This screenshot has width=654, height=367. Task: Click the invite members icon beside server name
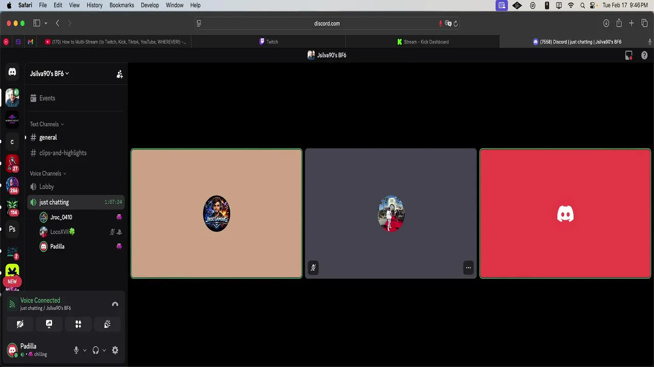coord(120,74)
